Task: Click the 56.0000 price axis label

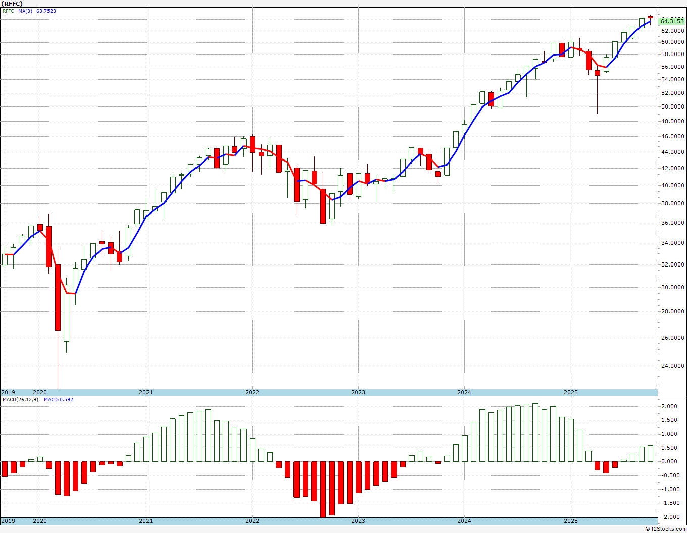Action: [672, 67]
